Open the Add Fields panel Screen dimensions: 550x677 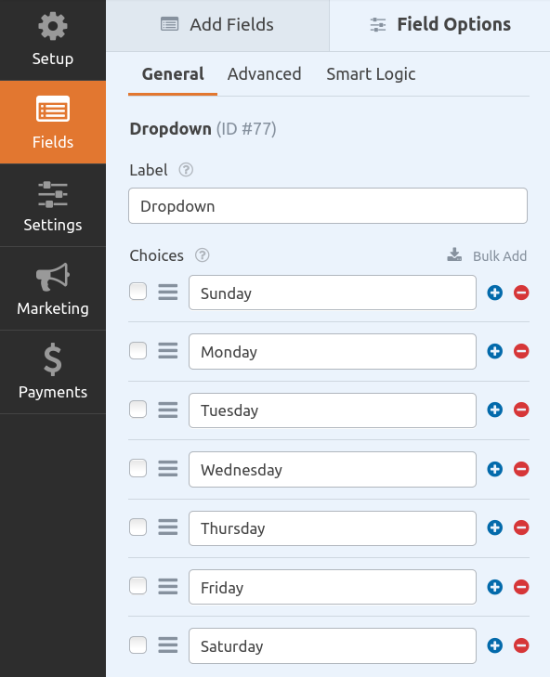217,25
